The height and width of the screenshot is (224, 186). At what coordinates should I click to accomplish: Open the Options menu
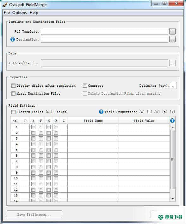click(20, 13)
